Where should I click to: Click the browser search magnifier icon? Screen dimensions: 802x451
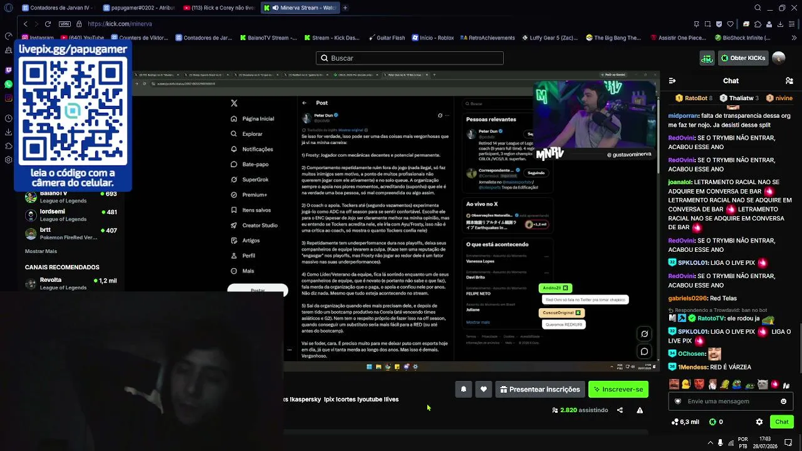(x=758, y=8)
